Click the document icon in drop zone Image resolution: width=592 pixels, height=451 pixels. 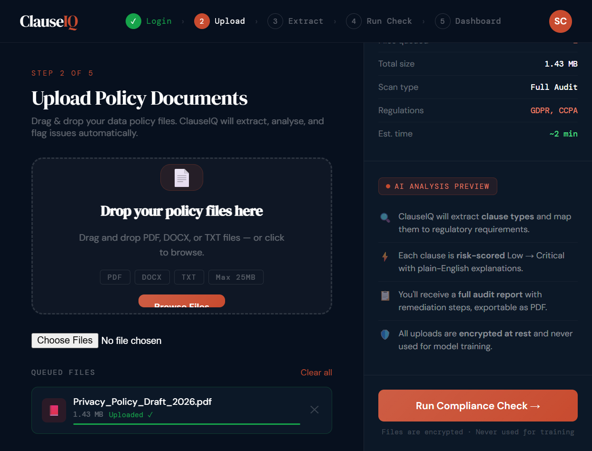tap(182, 177)
